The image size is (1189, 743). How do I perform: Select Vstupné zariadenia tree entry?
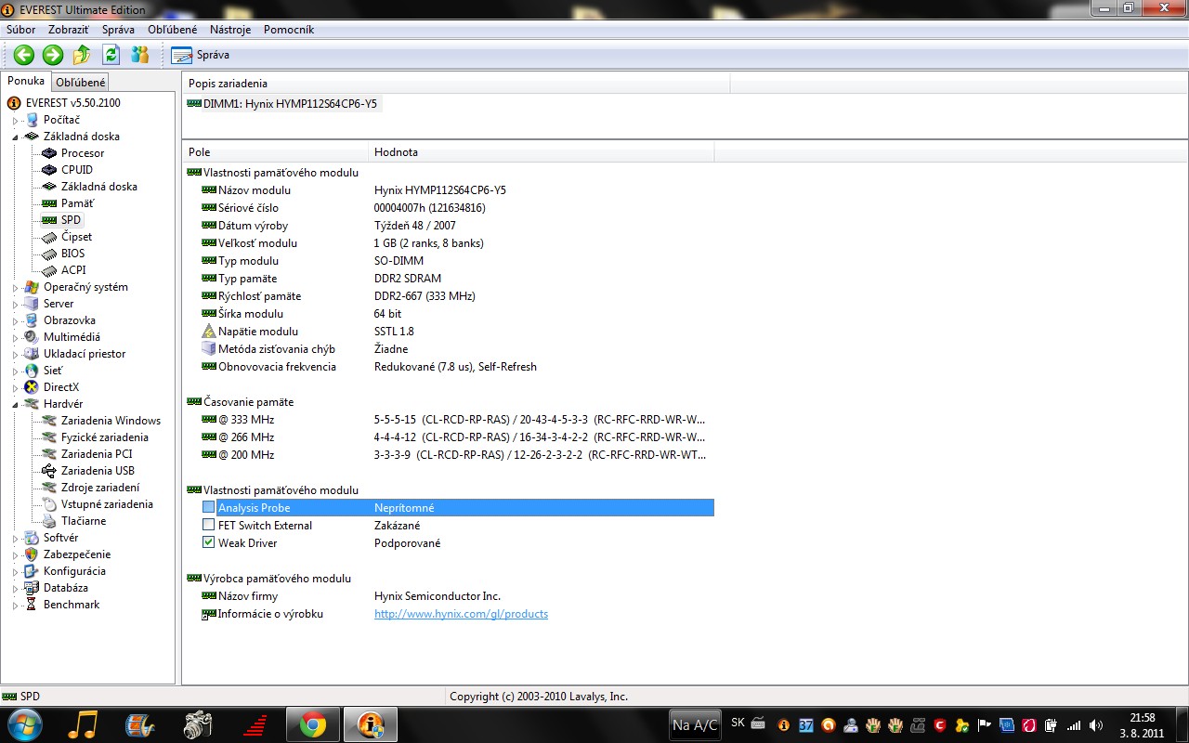[107, 504]
